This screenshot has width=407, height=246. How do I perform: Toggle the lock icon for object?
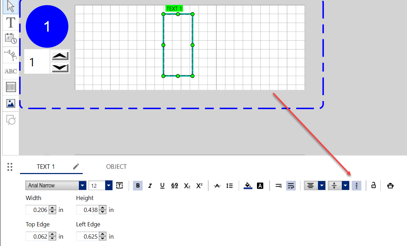[x=374, y=185]
